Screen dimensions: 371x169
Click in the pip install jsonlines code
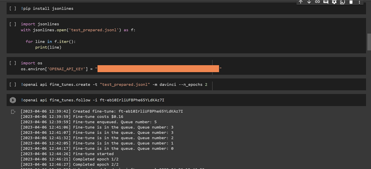(47, 8)
